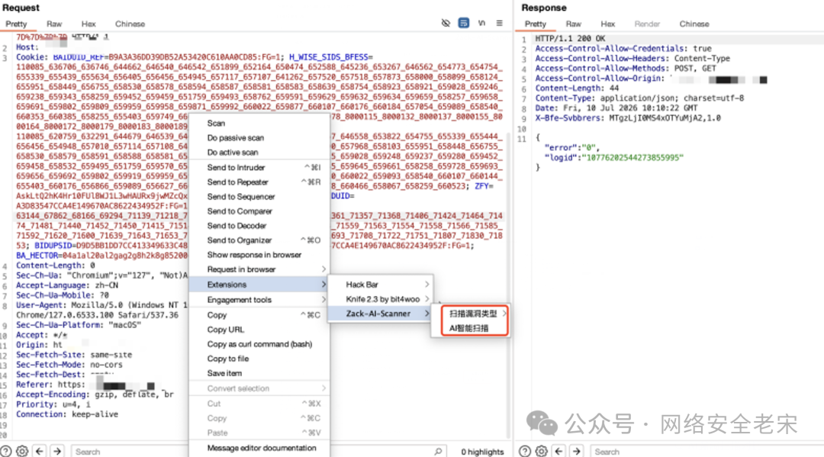Click the HTTP/1.1 200 OK response line
824x457 pixels.
(570, 38)
